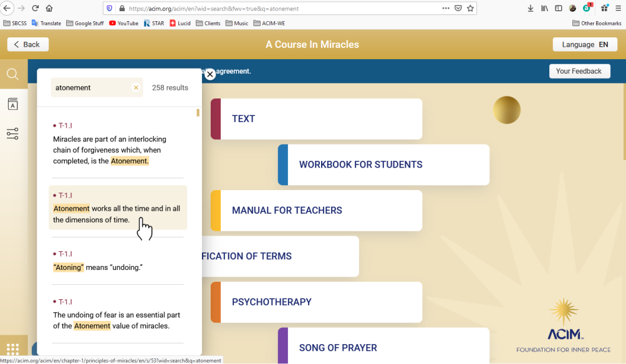Save page to Pocket
The height and width of the screenshot is (364, 626).
(x=458, y=8)
